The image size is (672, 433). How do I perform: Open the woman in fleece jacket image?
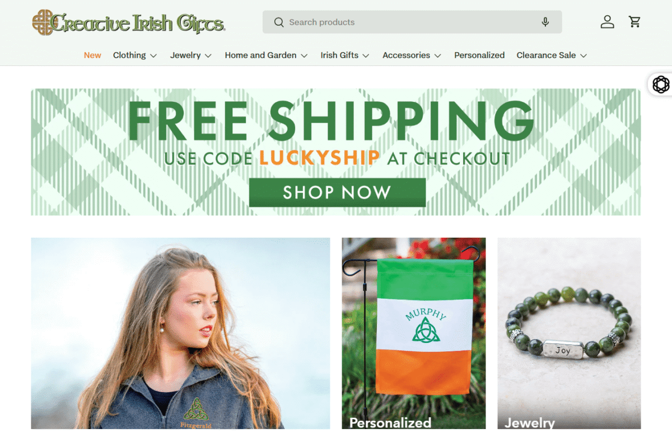[180, 333]
